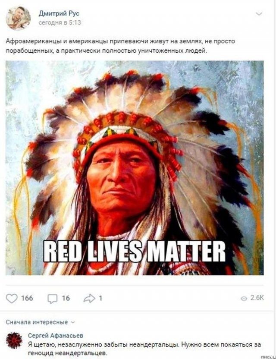Click the писец watermark in corner
The width and height of the screenshot is (276, 359).
point(268,357)
